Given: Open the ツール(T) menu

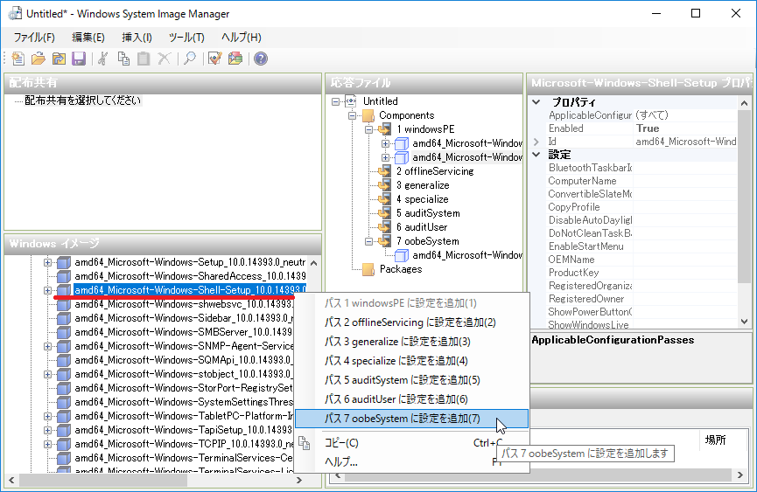Looking at the screenshot, I should tap(186, 38).
